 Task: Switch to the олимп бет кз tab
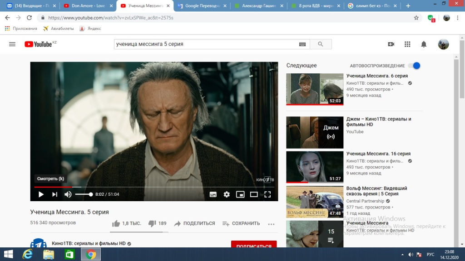pos(372,5)
